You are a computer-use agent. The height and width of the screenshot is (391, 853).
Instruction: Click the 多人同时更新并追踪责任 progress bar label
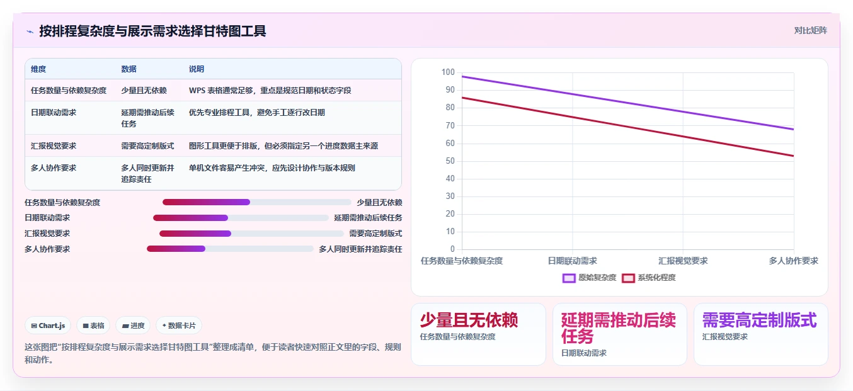point(360,249)
